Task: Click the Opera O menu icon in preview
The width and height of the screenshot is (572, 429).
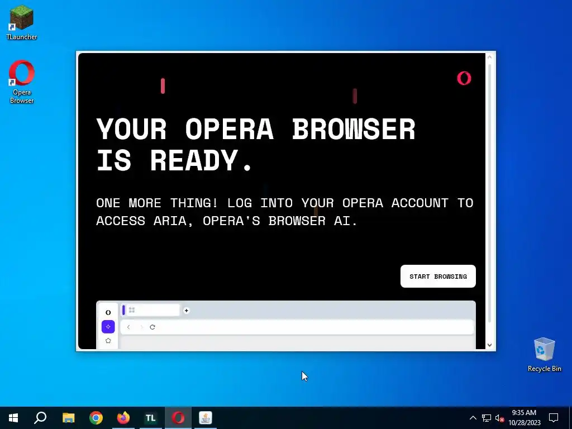Action: coord(108,312)
